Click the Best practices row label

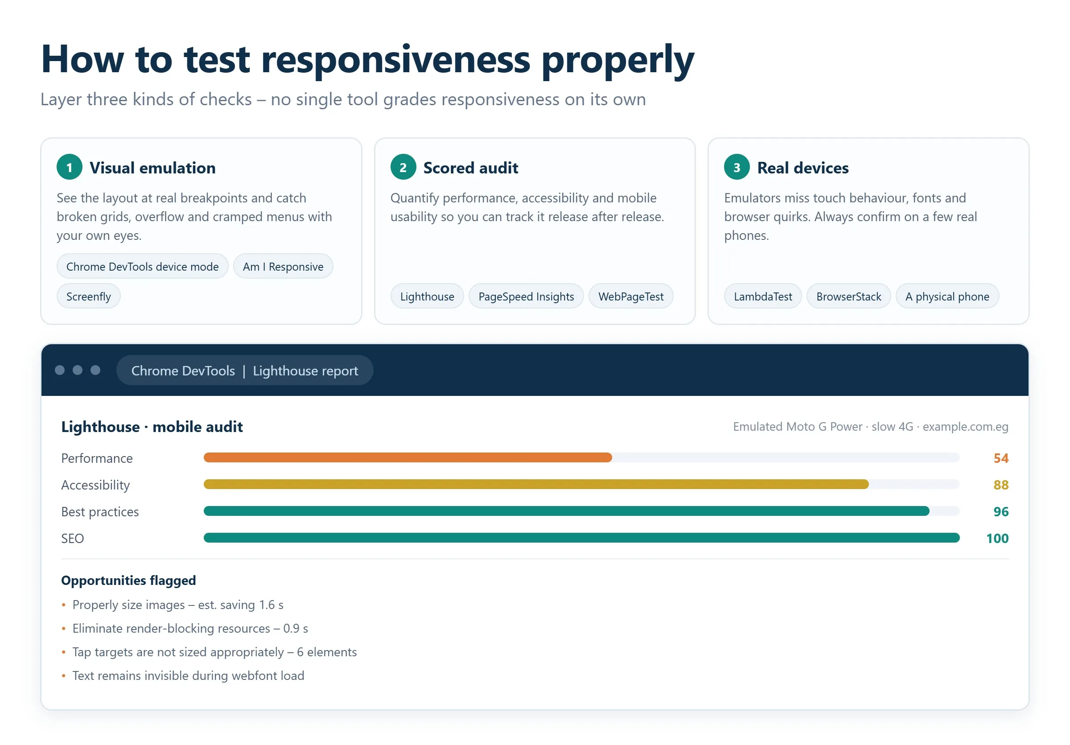point(100,511)
